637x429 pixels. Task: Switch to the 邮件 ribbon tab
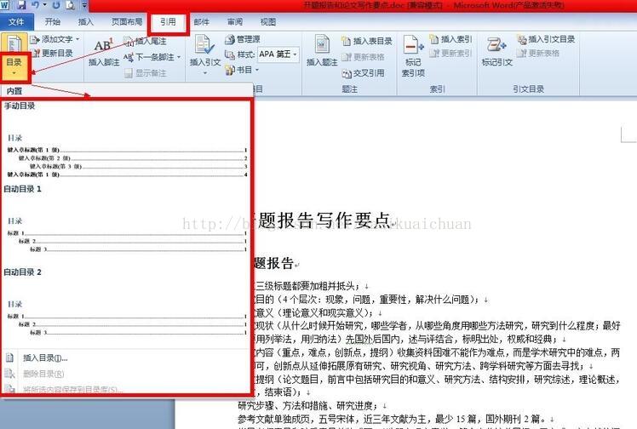click(x=202, y=22)
